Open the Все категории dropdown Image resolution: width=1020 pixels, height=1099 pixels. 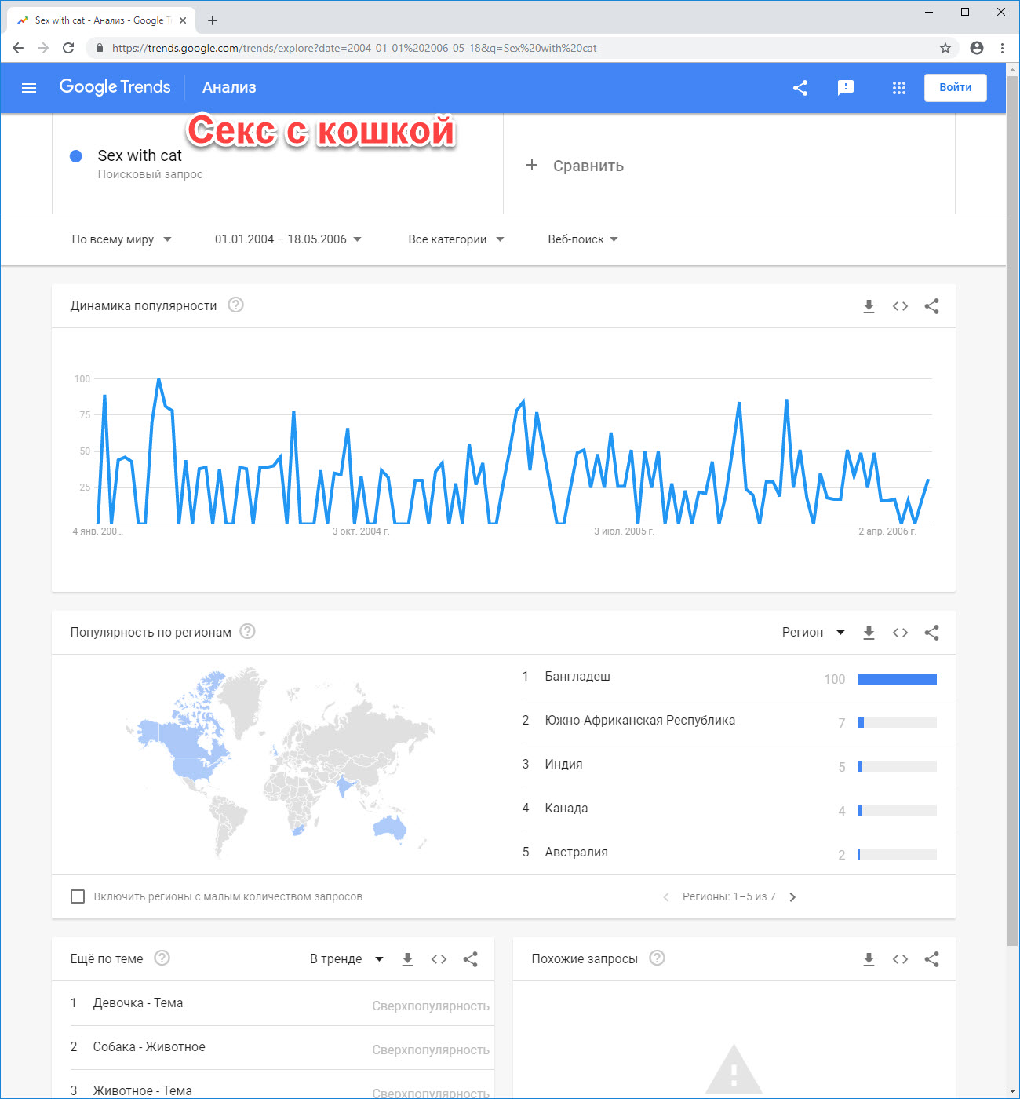(x=456, y=239)
